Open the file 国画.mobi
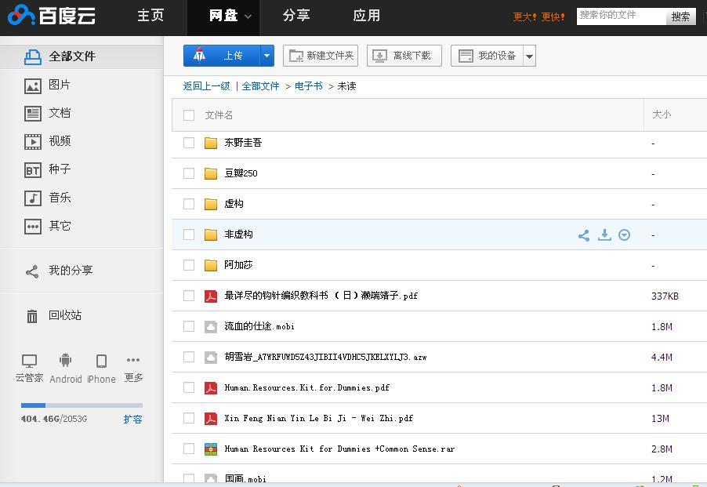The height and width of the screenshot is (487, 707). 245,478
